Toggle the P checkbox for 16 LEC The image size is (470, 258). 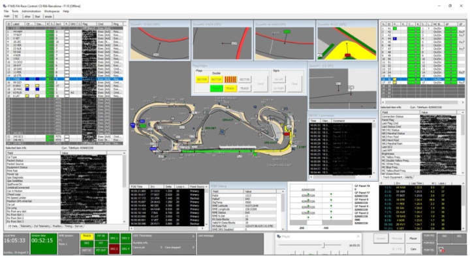(67, 42)
